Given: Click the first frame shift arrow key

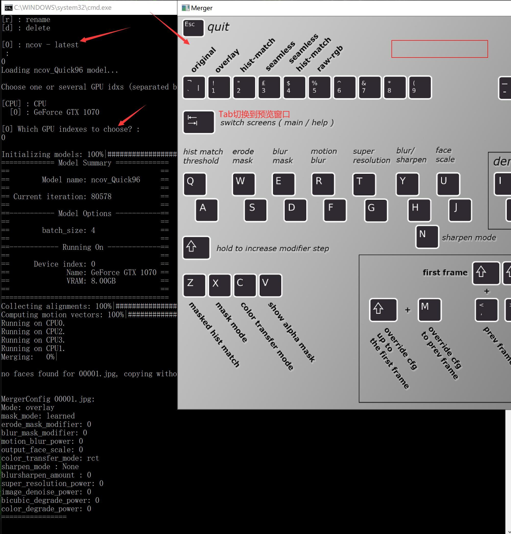Looking at the screenshot, I should 486,273.
